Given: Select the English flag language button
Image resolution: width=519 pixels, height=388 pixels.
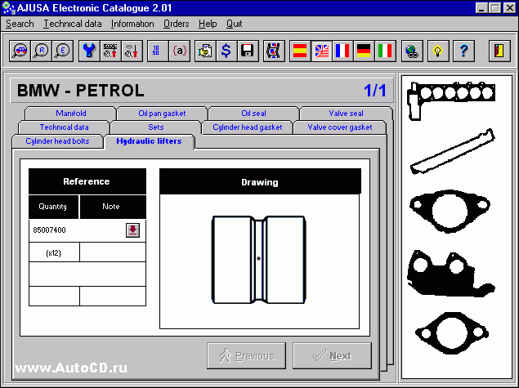Looking at the screenshot, I should pos(321,51).
